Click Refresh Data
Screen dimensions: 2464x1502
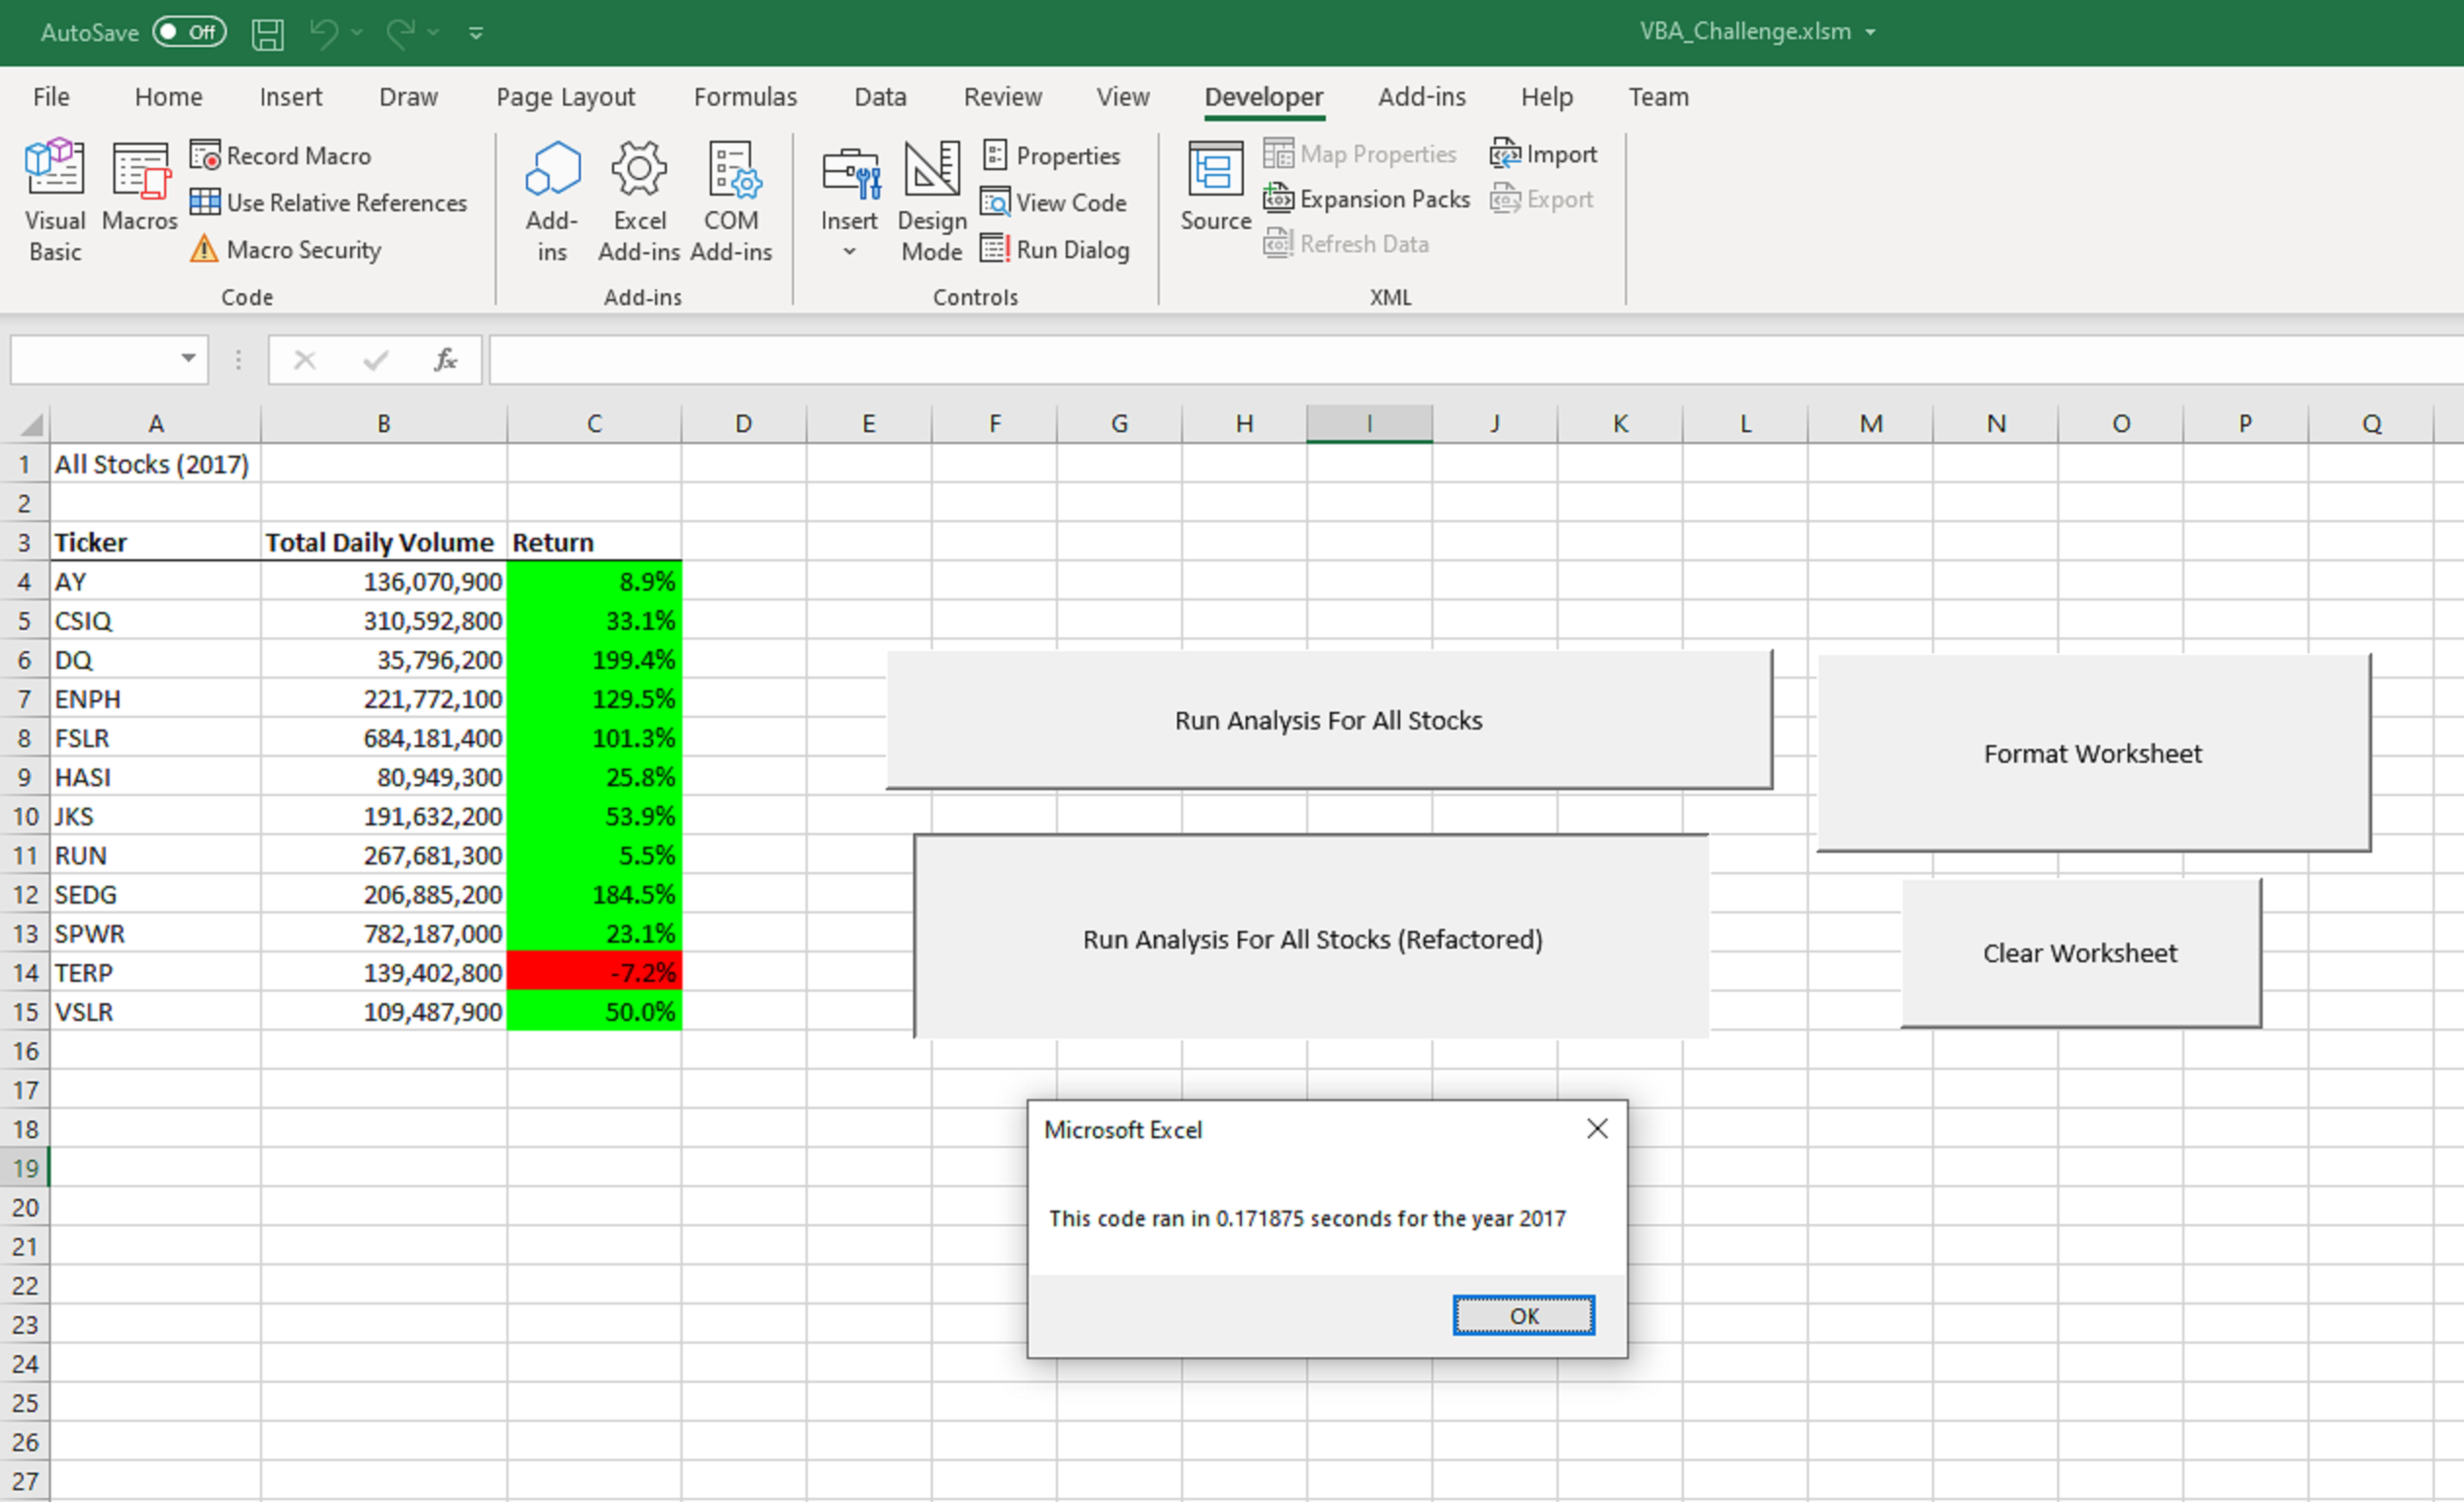(1346, 244)
